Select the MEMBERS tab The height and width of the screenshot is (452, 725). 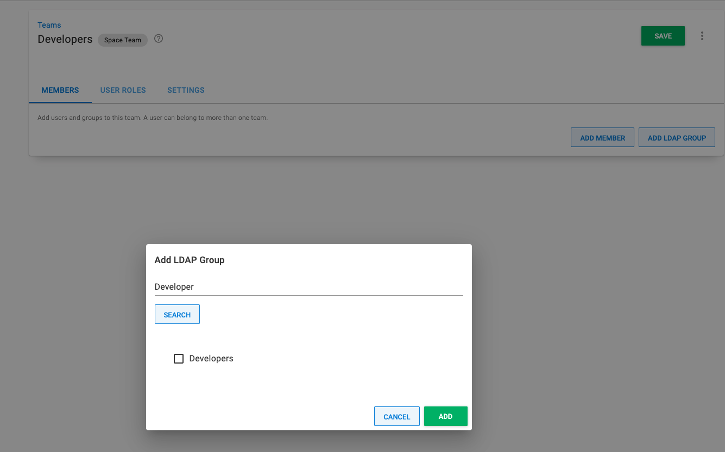60,90
